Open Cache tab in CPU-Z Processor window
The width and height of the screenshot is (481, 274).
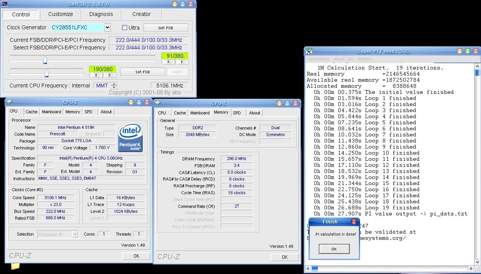coord(31,112)
